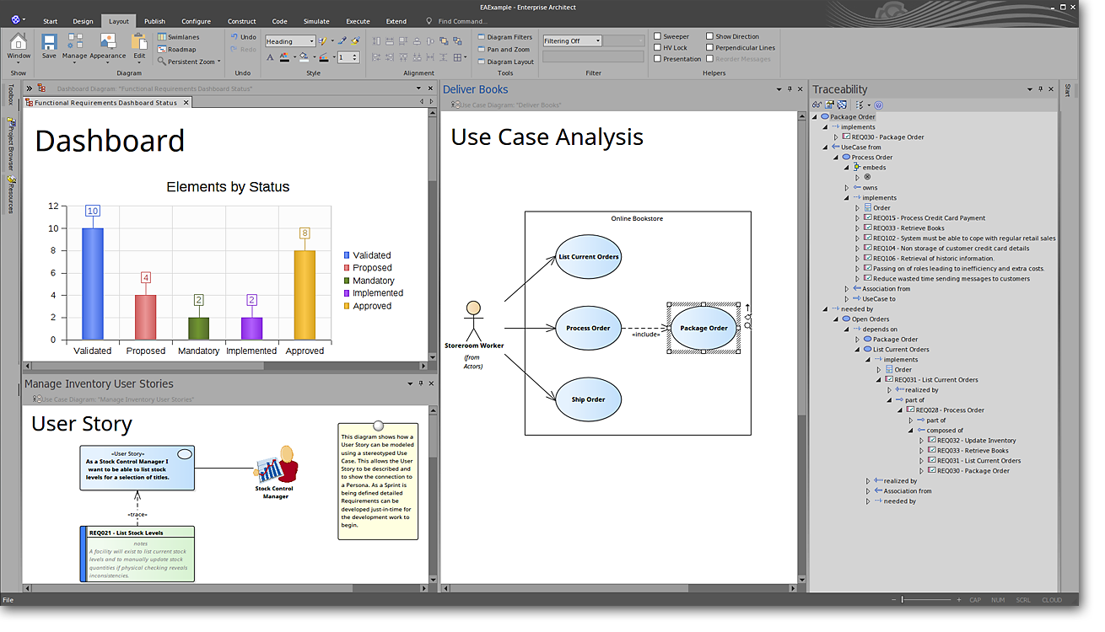Click the Persistent Zoom button
The image size is (1105, 632).
[x=189, y=62]
